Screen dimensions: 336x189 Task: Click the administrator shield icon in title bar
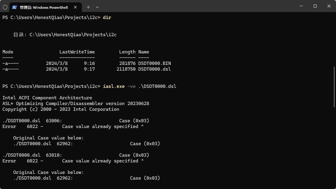[x=5, y=7]
